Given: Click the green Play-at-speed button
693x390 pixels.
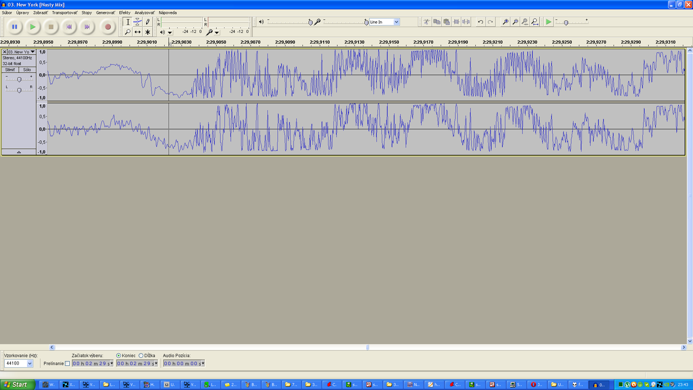Looking at the screenshot, I should coord(548,22).
